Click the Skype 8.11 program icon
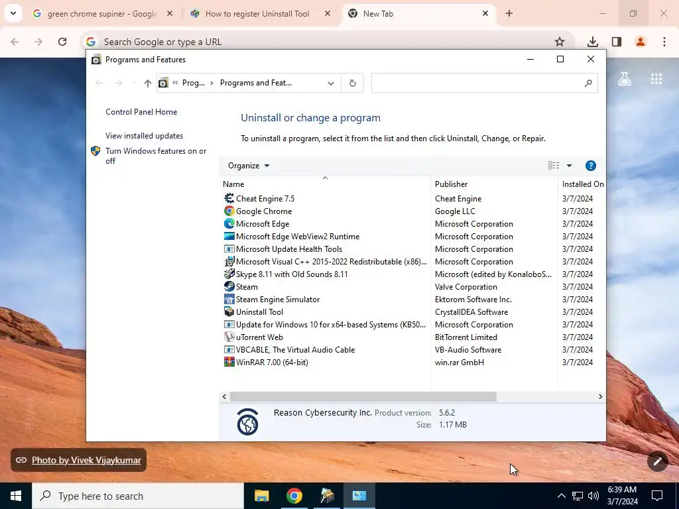Screen dimensions: 679x509 [229, 274]
